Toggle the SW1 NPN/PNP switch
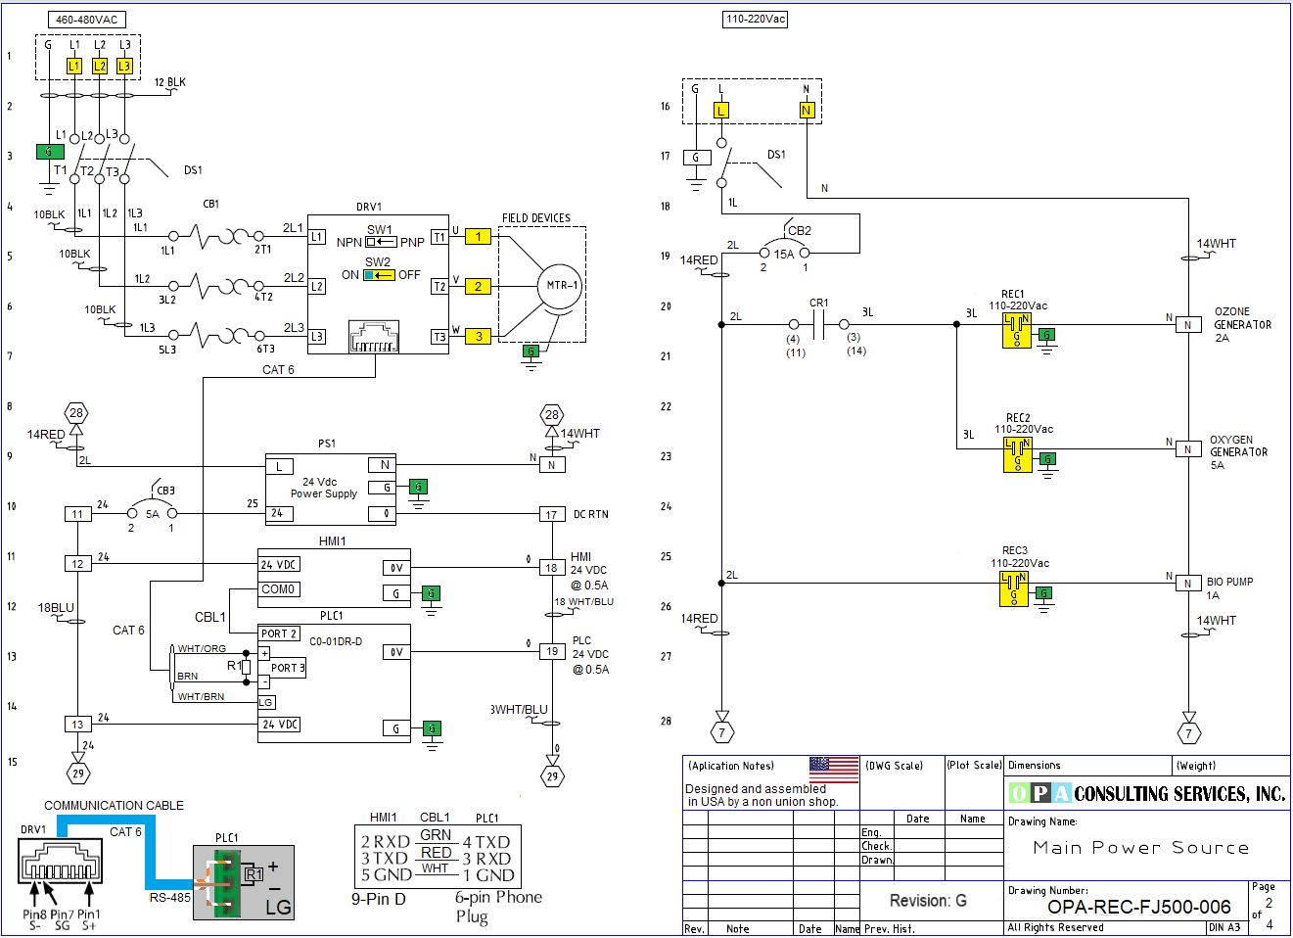The height and width of the screenshot is (938, 1293). pos(381,242)
